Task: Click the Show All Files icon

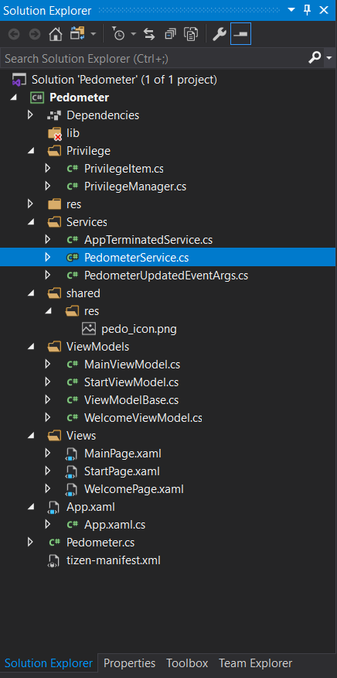Action: (x=191, y=35)
